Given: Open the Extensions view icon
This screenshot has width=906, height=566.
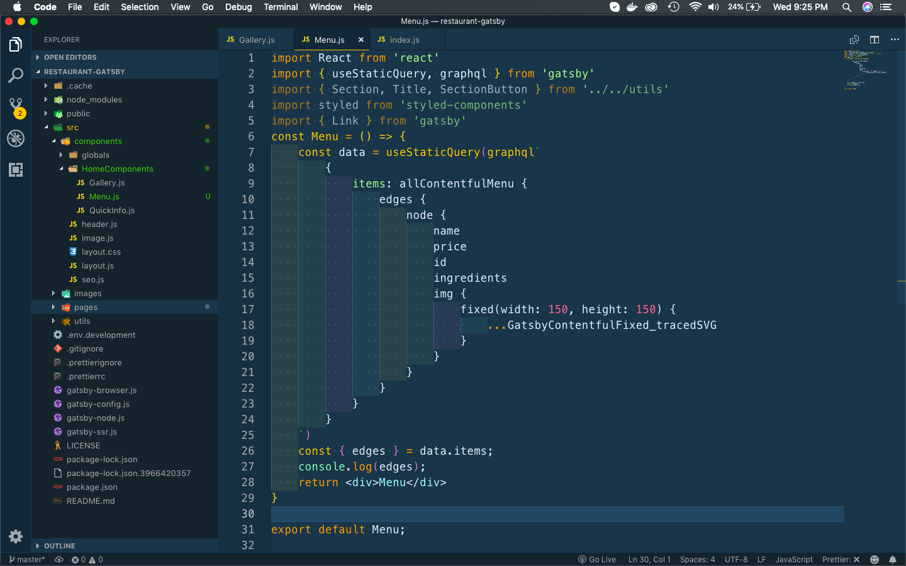Looking at the screenshot, I should (x=16, y=169).
